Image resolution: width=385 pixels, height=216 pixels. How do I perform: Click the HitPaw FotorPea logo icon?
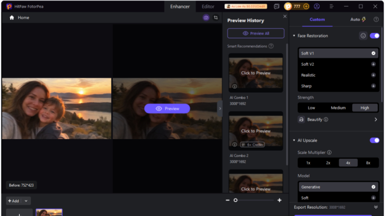[9, 7]
